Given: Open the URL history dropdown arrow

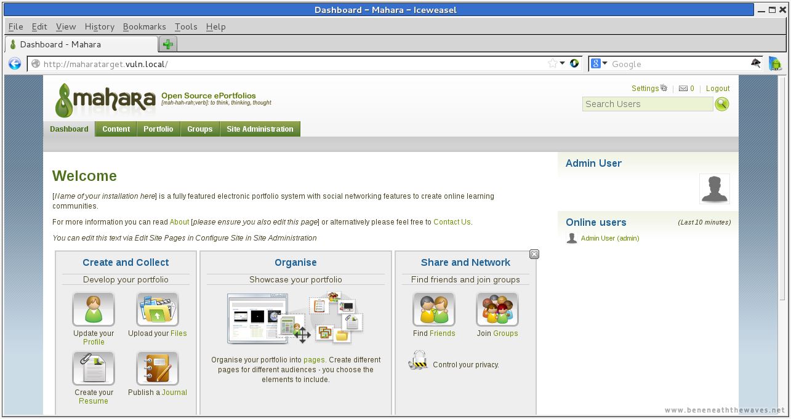Looking at the screenshot, I should tap(562, 63).
